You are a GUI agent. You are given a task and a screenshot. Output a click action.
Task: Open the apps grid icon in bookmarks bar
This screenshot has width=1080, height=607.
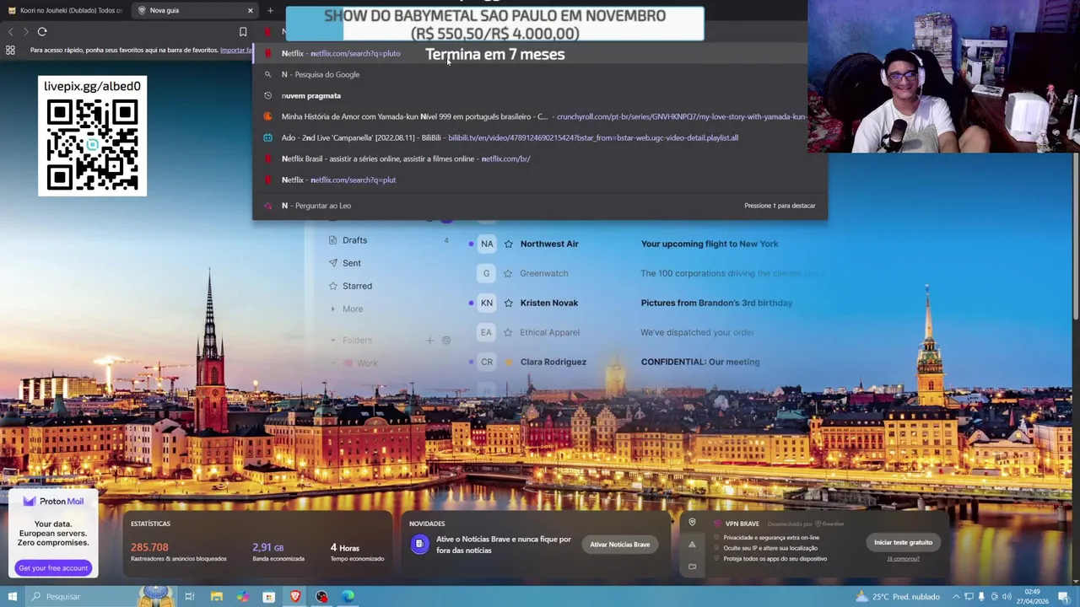point(10,50)
